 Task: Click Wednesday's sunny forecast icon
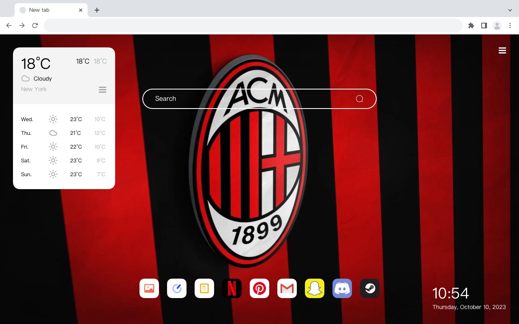53,119
